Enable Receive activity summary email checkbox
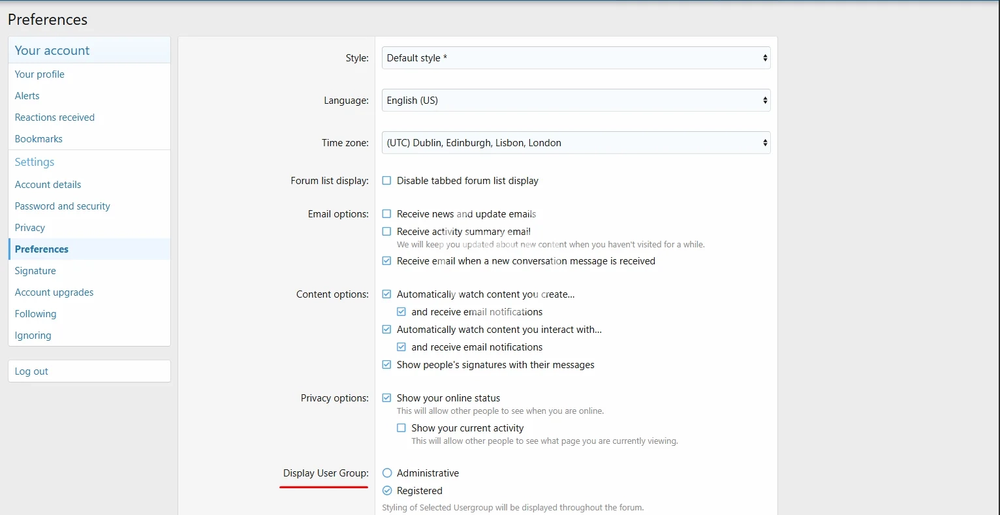The width and height of the screenshot is (1000, 515). (x=387, y=232)
